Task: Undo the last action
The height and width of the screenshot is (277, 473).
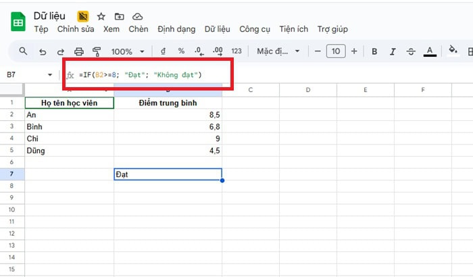Action: point(43,51)
